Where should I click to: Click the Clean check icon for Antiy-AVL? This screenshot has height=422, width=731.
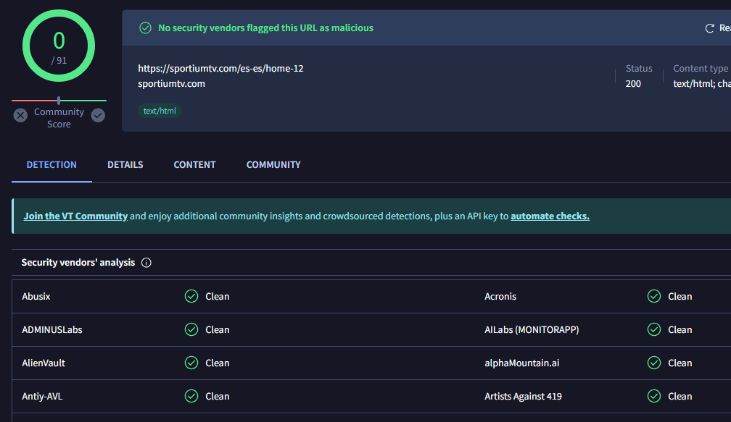191,396
